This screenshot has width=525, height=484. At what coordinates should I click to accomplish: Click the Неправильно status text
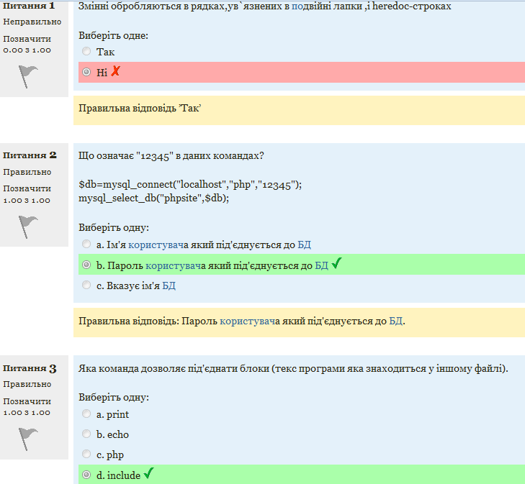pos(32,22)
